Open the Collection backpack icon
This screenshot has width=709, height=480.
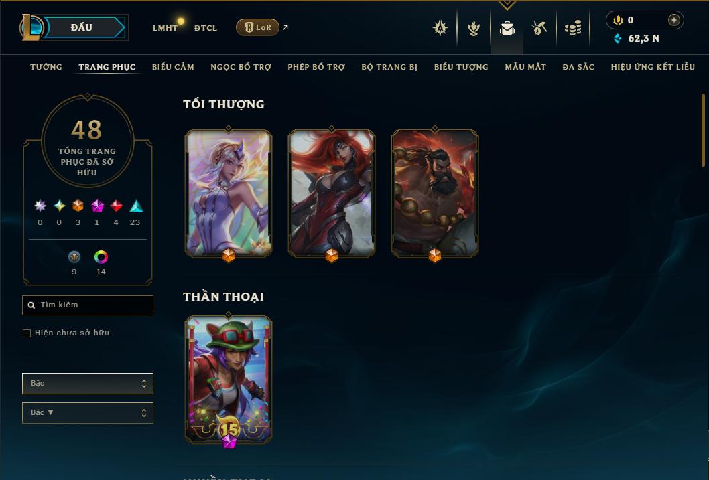point(507,28)
